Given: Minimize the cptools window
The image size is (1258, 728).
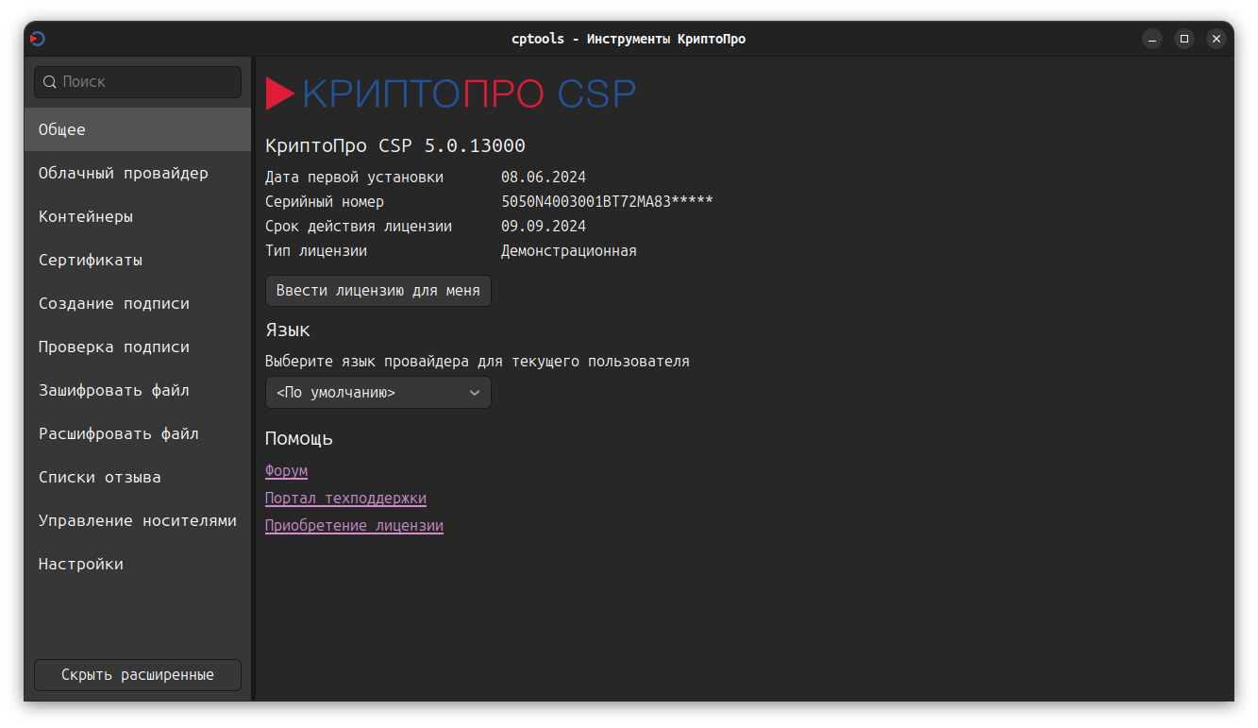Looking at the screenshot, I should [1152, 39].
